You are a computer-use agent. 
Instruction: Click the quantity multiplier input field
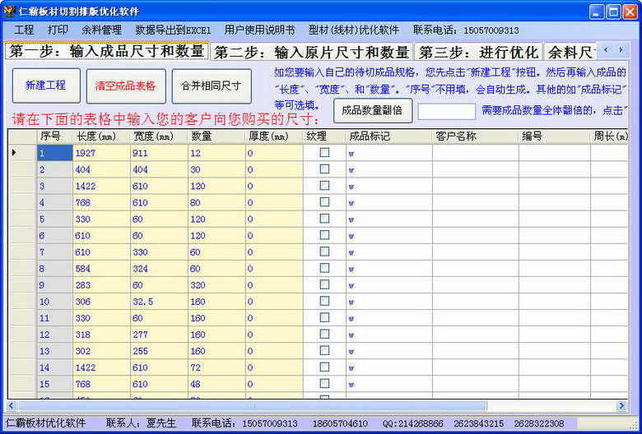[x=446, y=111]
